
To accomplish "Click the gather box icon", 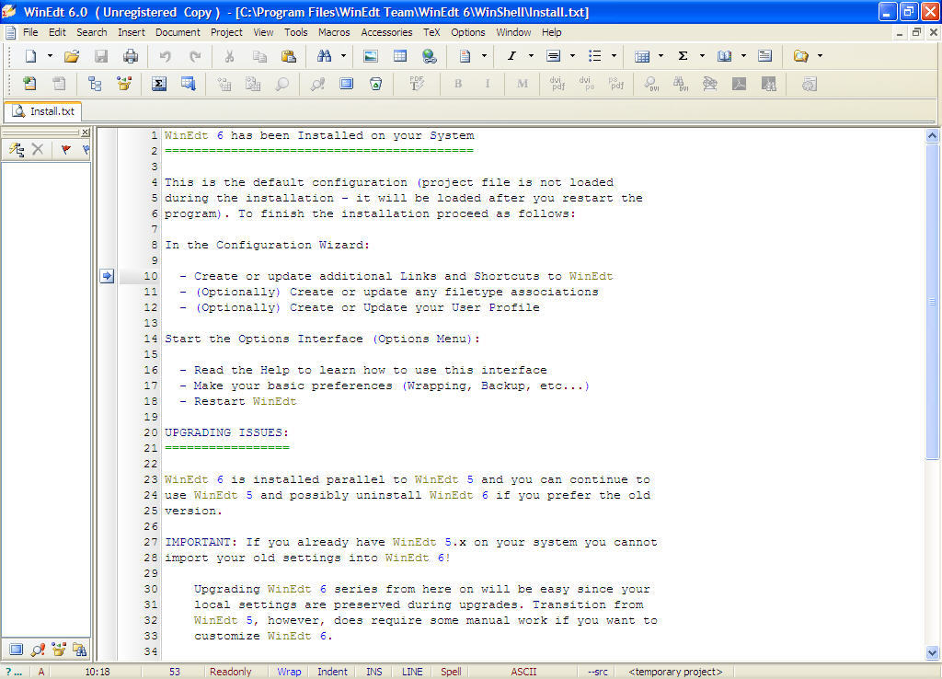I will (124, 84).
